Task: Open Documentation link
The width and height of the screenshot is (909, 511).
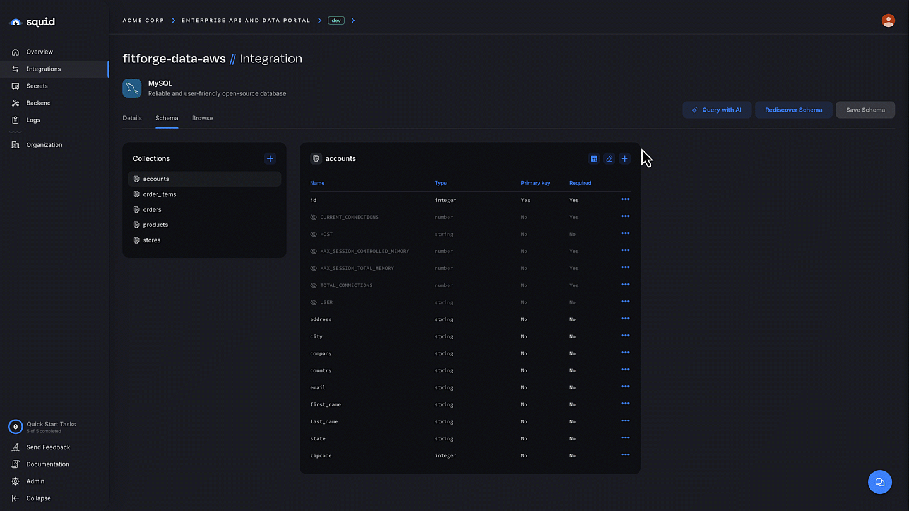Action: pos(47,464)
